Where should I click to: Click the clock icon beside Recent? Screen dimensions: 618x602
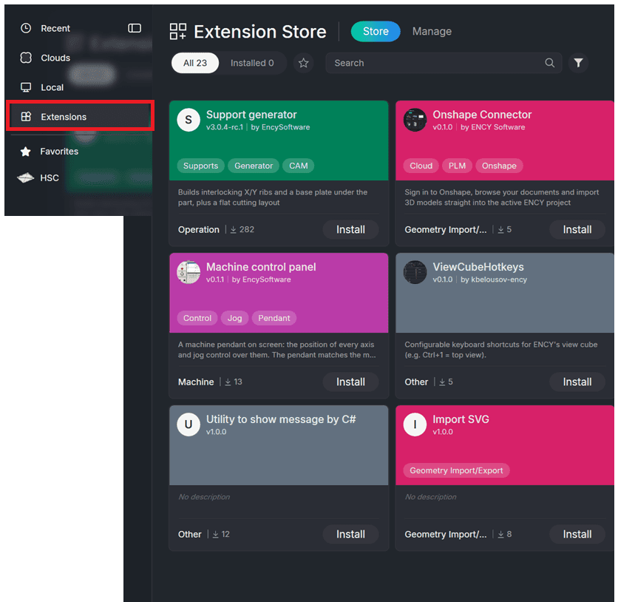coord(26,28)
